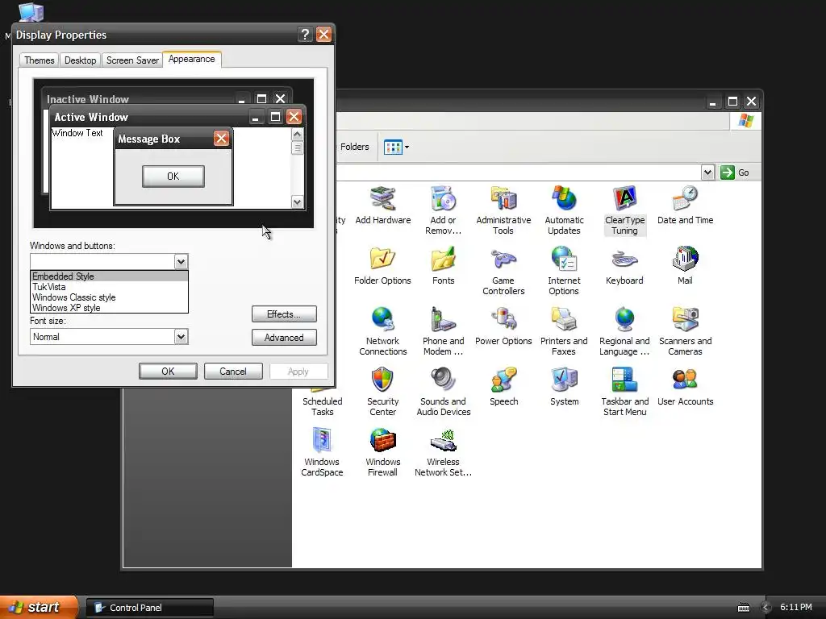Open the Speech icon
This screenshot has width=826, height=619.
coord(503,387)
